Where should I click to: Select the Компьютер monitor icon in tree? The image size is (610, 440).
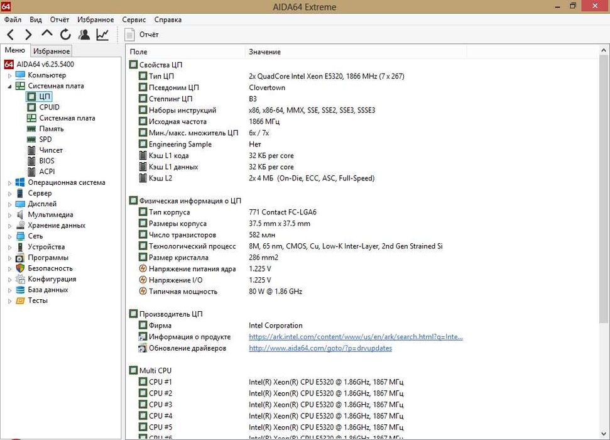pos(20,75)
